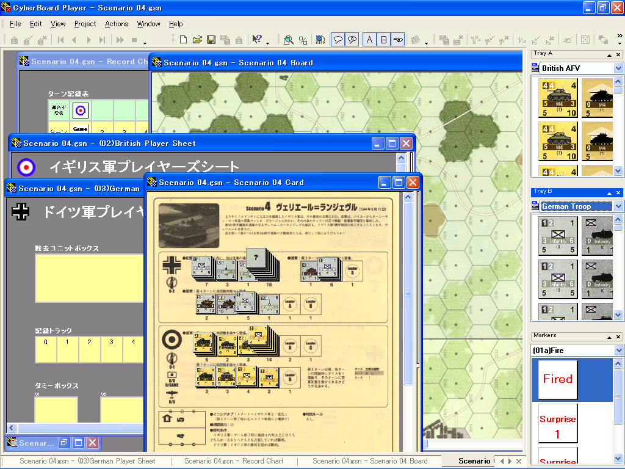Click the Record Chart window title bar

click(x=84, y=62)
